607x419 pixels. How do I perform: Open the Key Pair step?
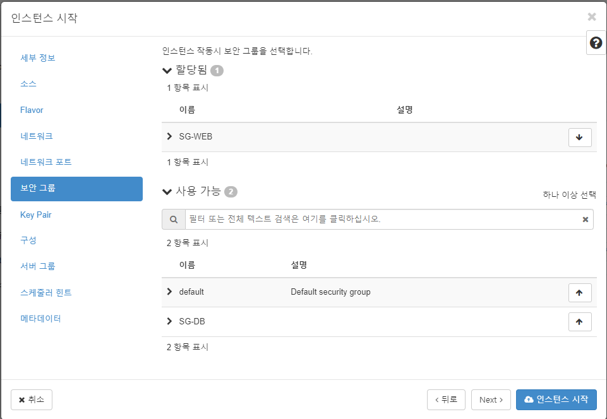click(35, 215)
